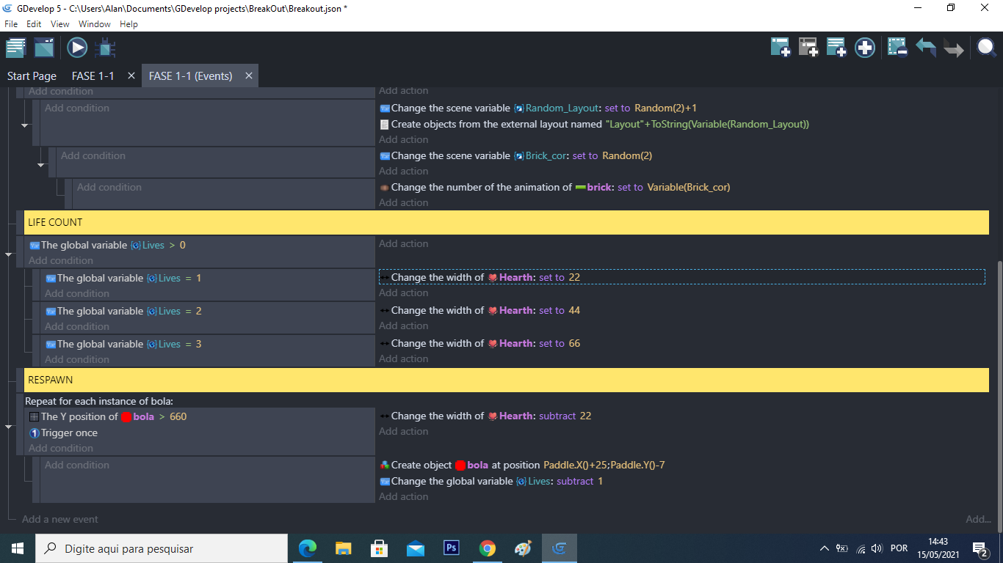Open File Explorer from taskbar
The image size is (1003, 563).
[343, 548]
